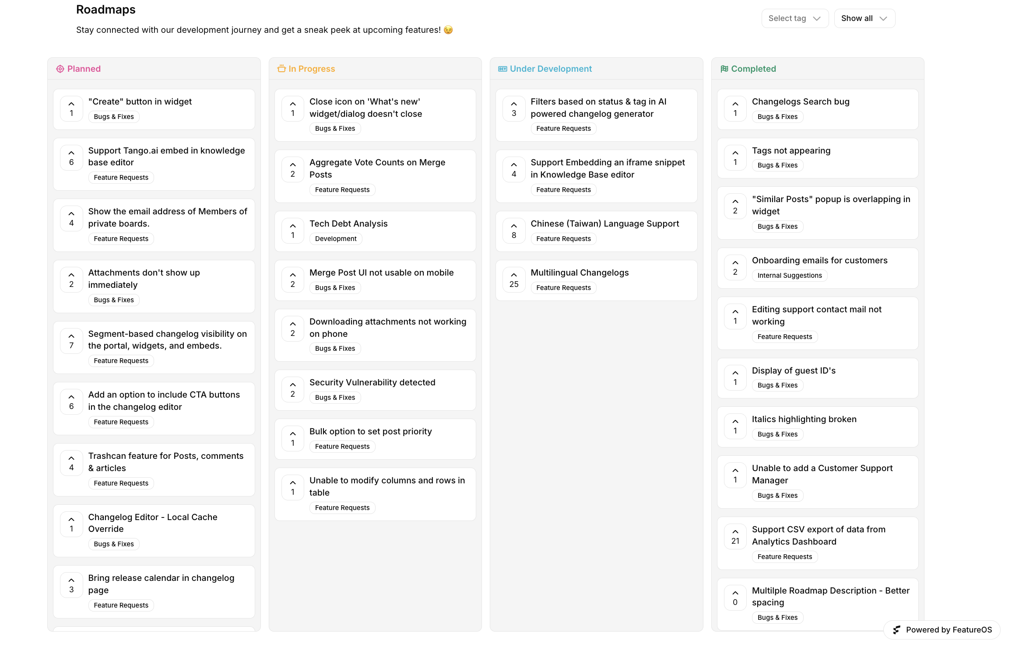
Task: Open the Show all dropdown
Action: coord(864,18)
